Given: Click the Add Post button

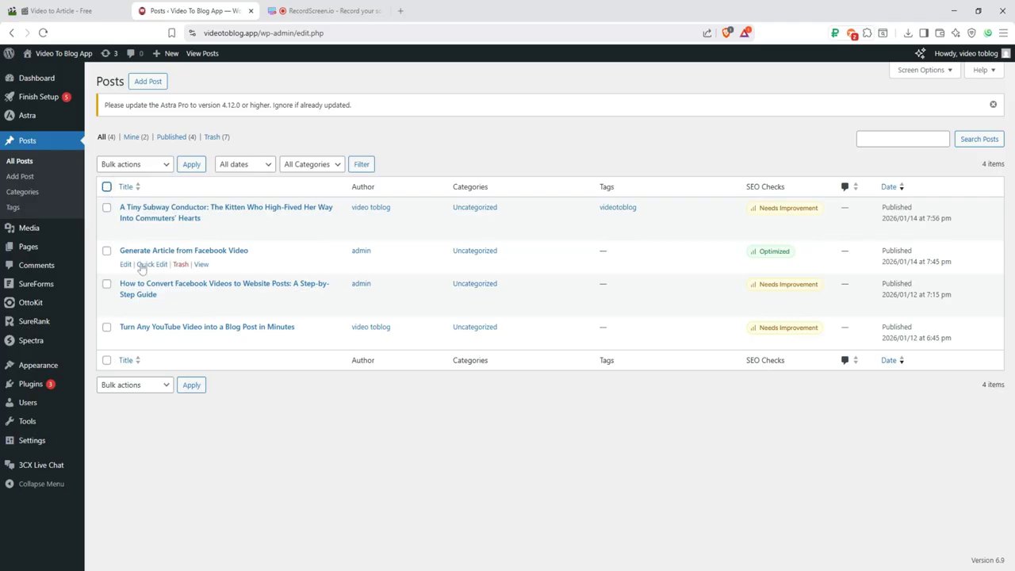Looking at the screenshot, I should tap(147, 81).
